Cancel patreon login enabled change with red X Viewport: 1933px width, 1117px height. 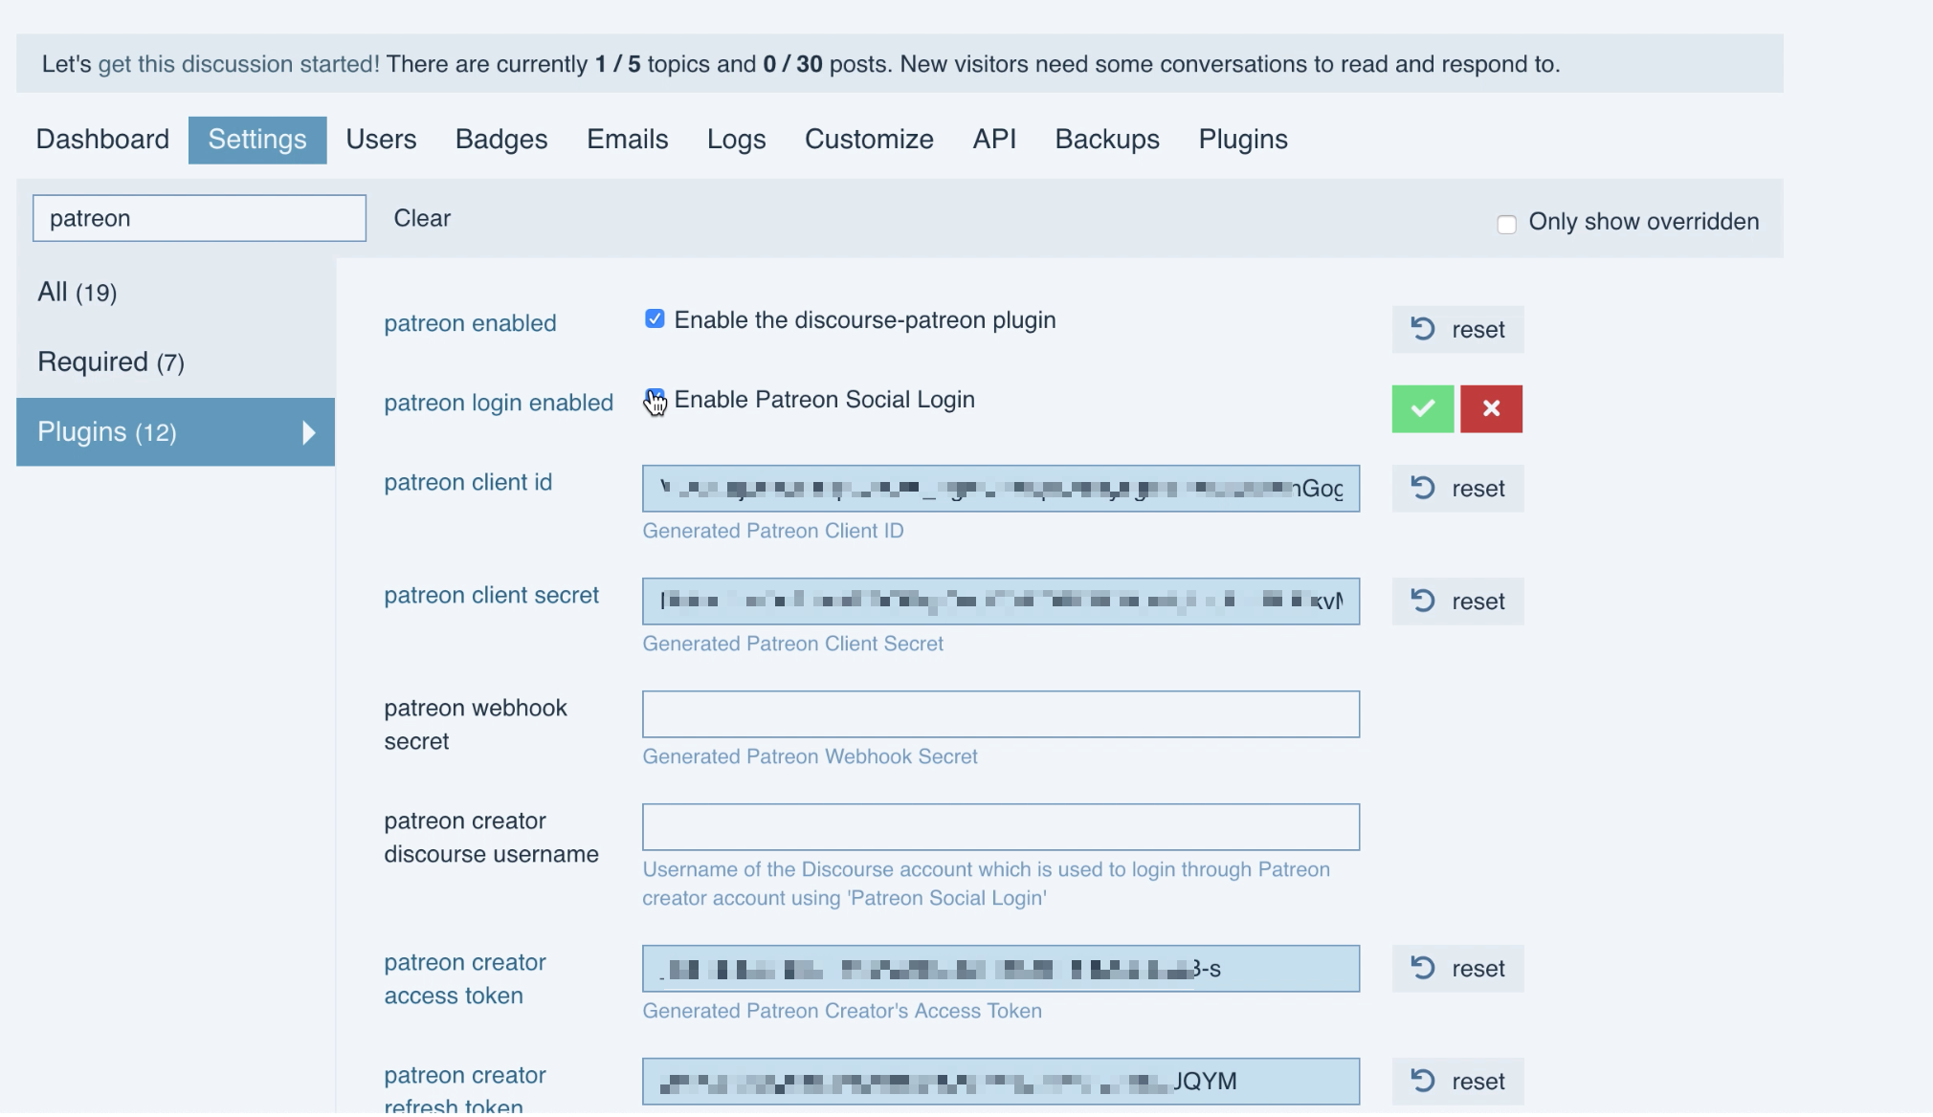click(1491, 409)
